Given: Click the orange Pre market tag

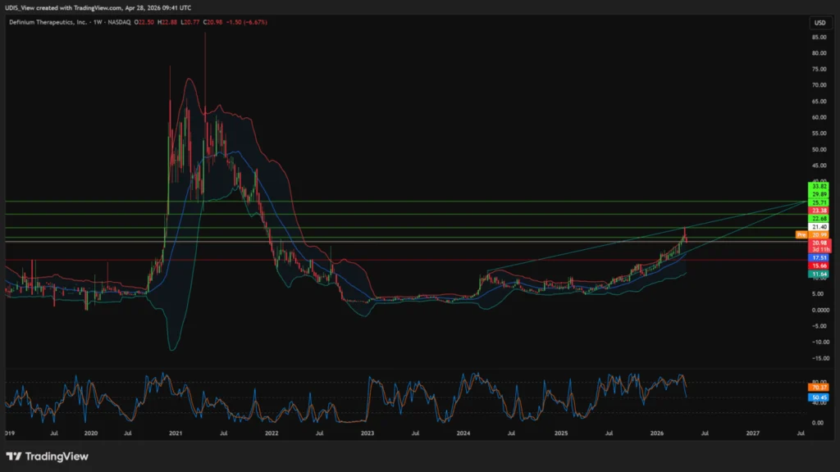Looking at the screenshot, I should coord(801,235).
